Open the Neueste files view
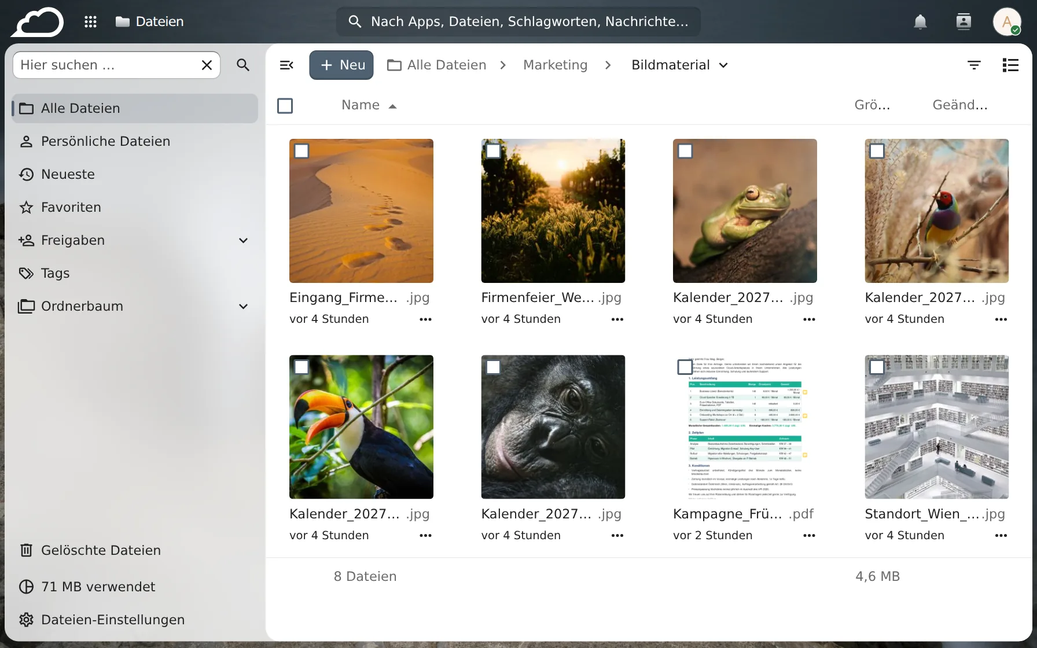Image resolution: width=1037 pixels, height=648 pixels. point(135,175)
